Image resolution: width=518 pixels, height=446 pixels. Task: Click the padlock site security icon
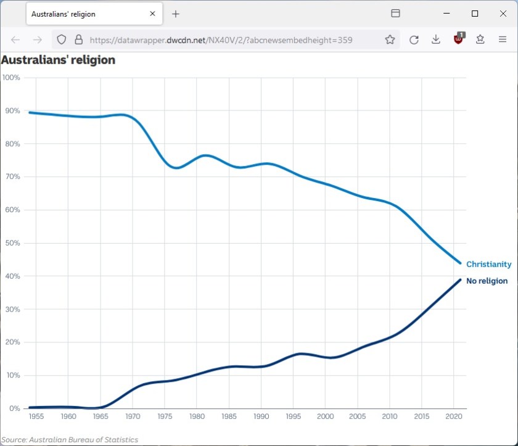(x=78, y=39)
